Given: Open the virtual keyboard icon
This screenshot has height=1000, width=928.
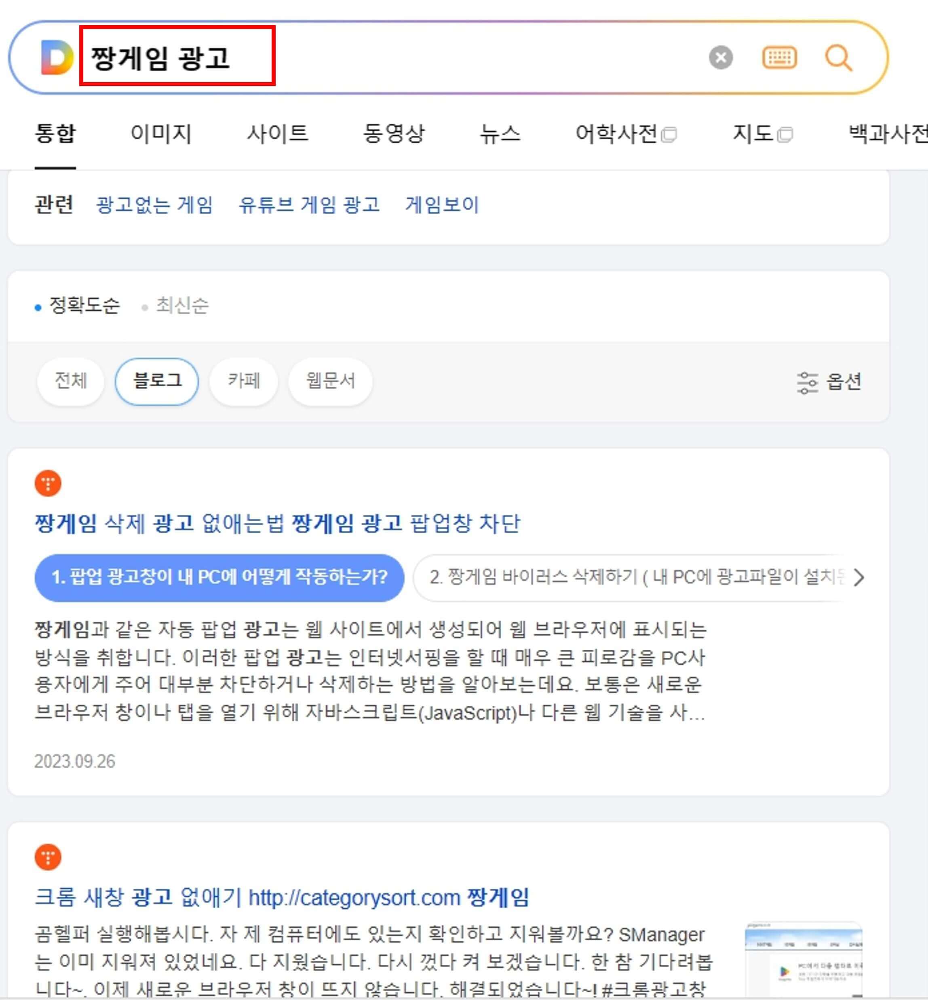Looking at the screenshot, I should (779, 58).
